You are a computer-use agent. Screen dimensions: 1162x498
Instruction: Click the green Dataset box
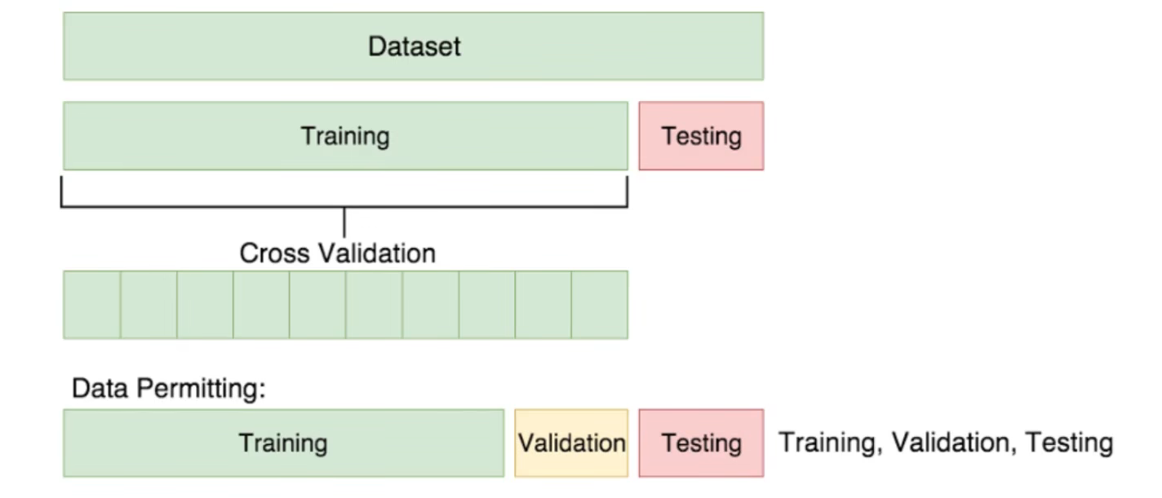(414, 46)
